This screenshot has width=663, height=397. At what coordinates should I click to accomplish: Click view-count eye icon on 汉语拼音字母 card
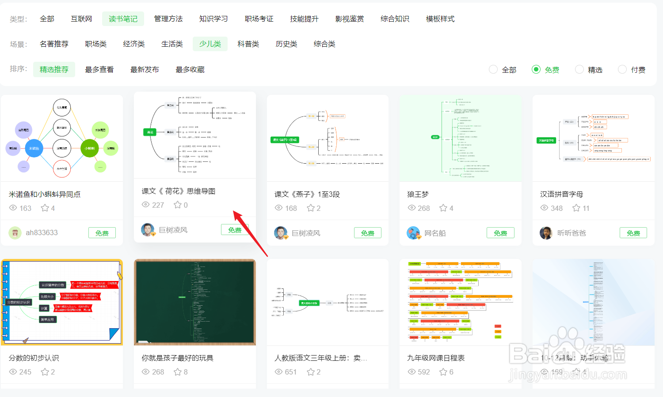(545, 208)
